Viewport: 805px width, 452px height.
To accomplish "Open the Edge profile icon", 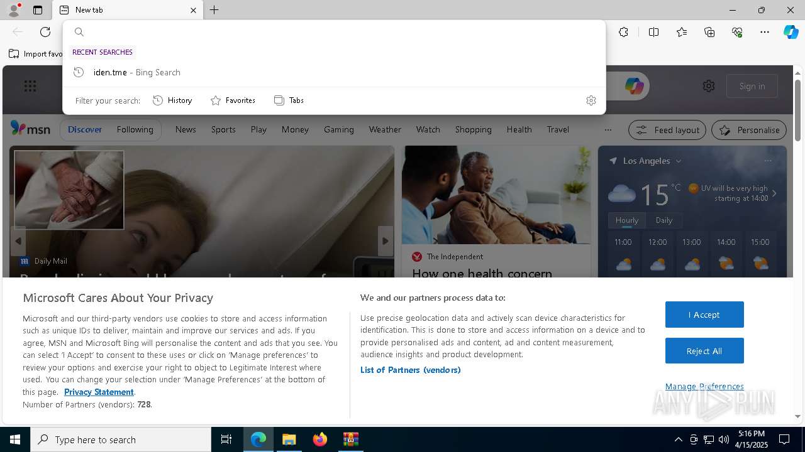I will point(13,10).
